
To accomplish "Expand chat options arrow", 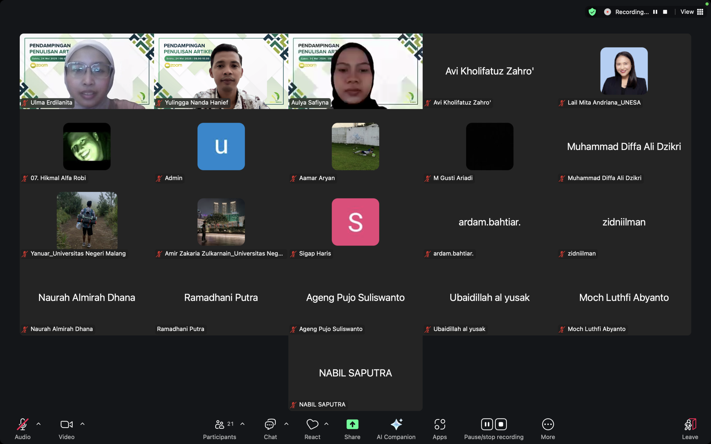I will point(286,424).
